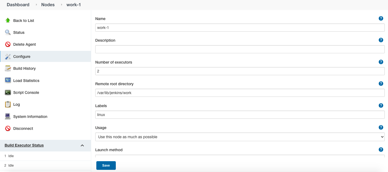Open Build History notepad icon

pos(8,68)
